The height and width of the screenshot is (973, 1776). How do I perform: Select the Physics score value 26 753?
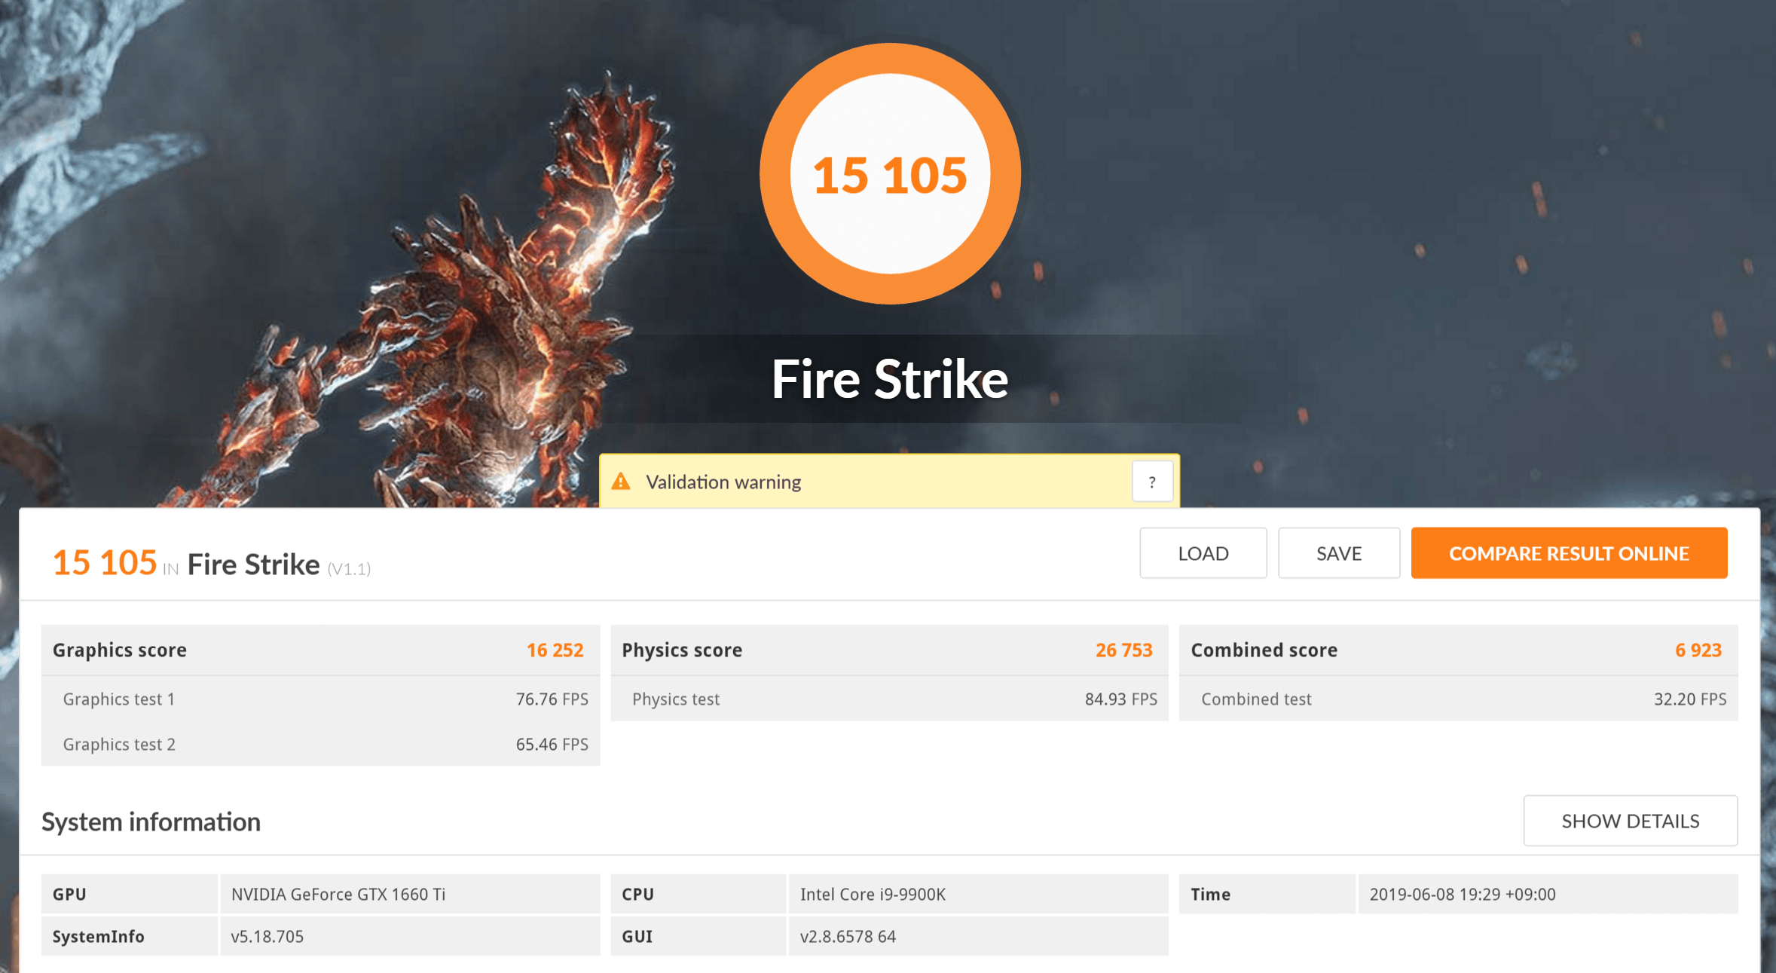(1123, 650)
